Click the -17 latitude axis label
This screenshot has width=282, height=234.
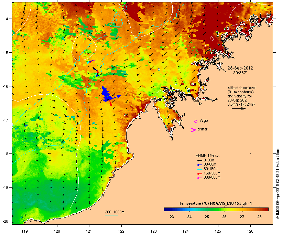5,120
